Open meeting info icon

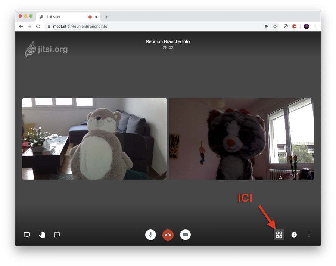coord(294,235)
